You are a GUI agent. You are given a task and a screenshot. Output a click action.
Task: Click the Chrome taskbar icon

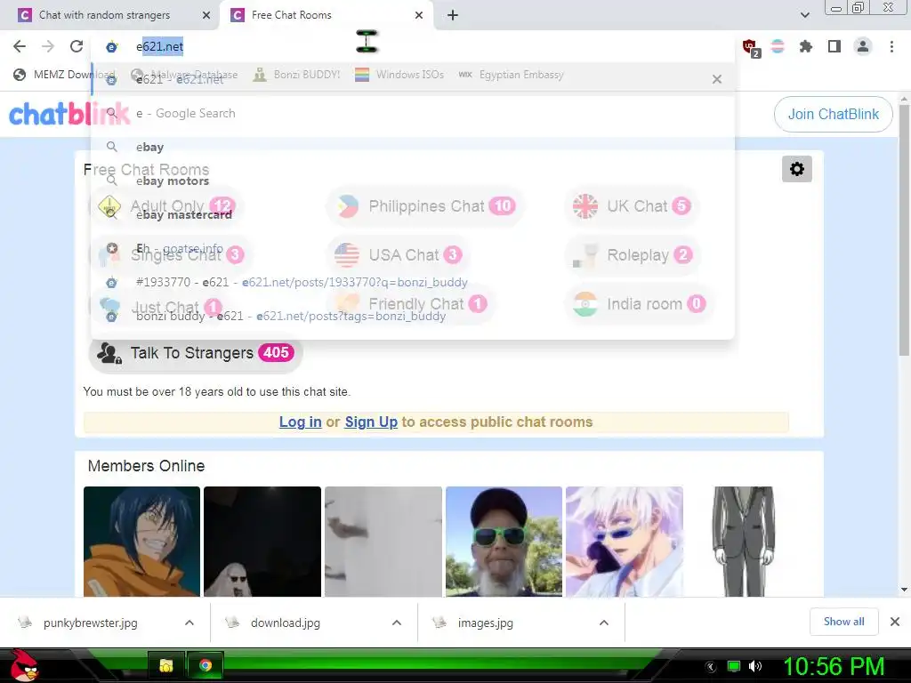pyautogui.click(x=206, y=665)
